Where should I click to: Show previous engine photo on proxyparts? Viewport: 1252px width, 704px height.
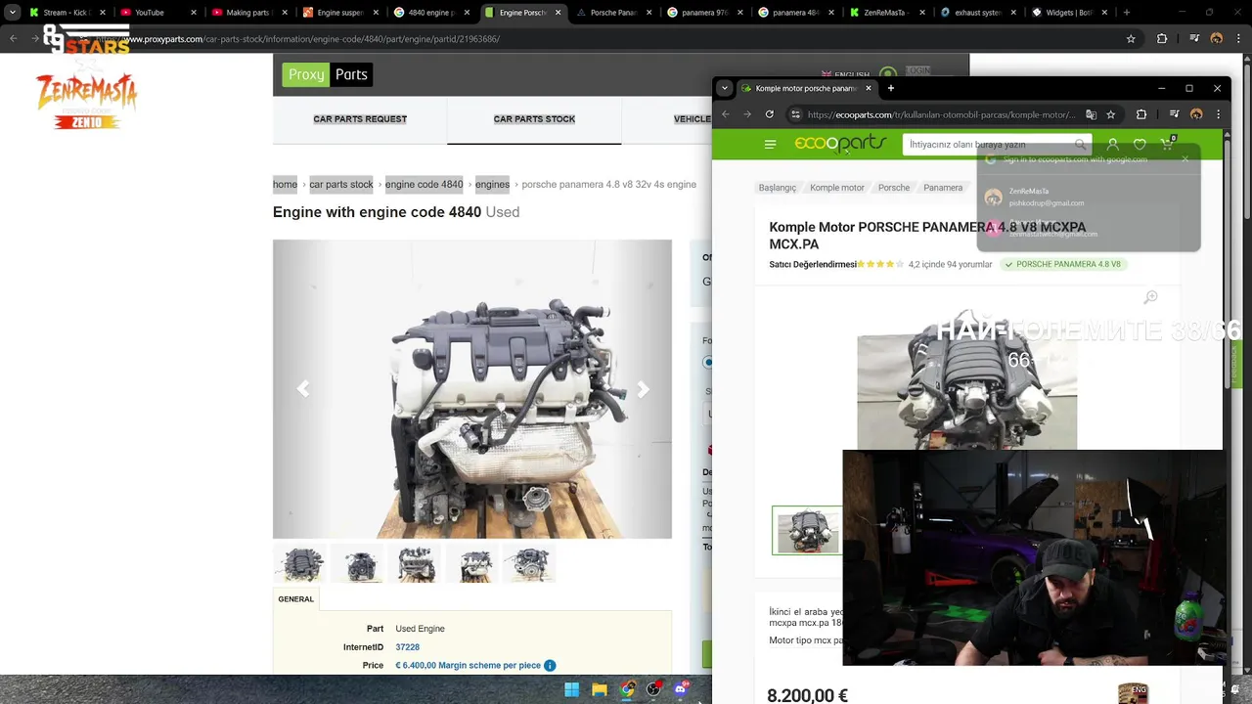(x=302, y=389)
